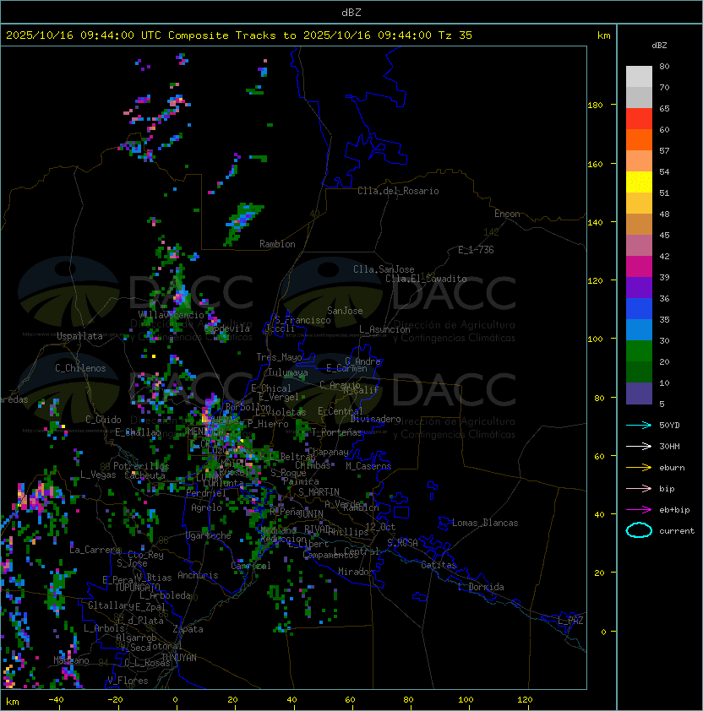Select the slate purple 5-10 dBZ swatch
Image resolution: width=703 pixels, height=711 pixels.
point(639,393)
